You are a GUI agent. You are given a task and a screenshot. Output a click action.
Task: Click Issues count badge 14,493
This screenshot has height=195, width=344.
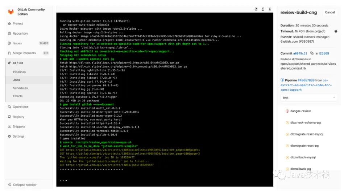pyautogui.click(x=43, y=43)
